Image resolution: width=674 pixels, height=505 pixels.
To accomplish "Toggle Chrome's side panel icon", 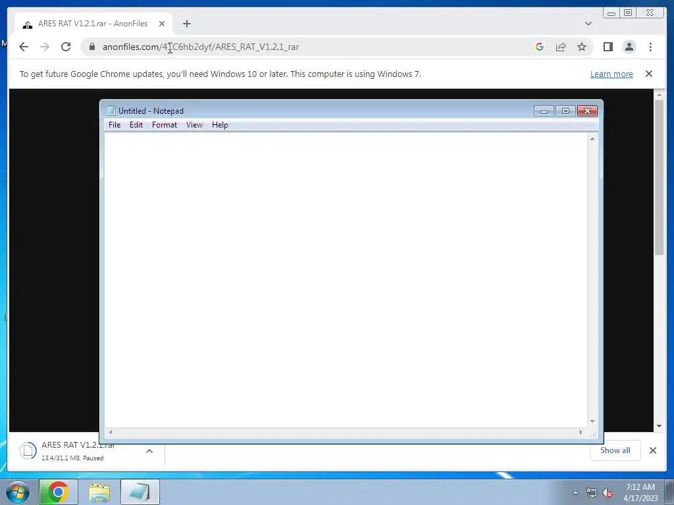I will click(608, 47).
